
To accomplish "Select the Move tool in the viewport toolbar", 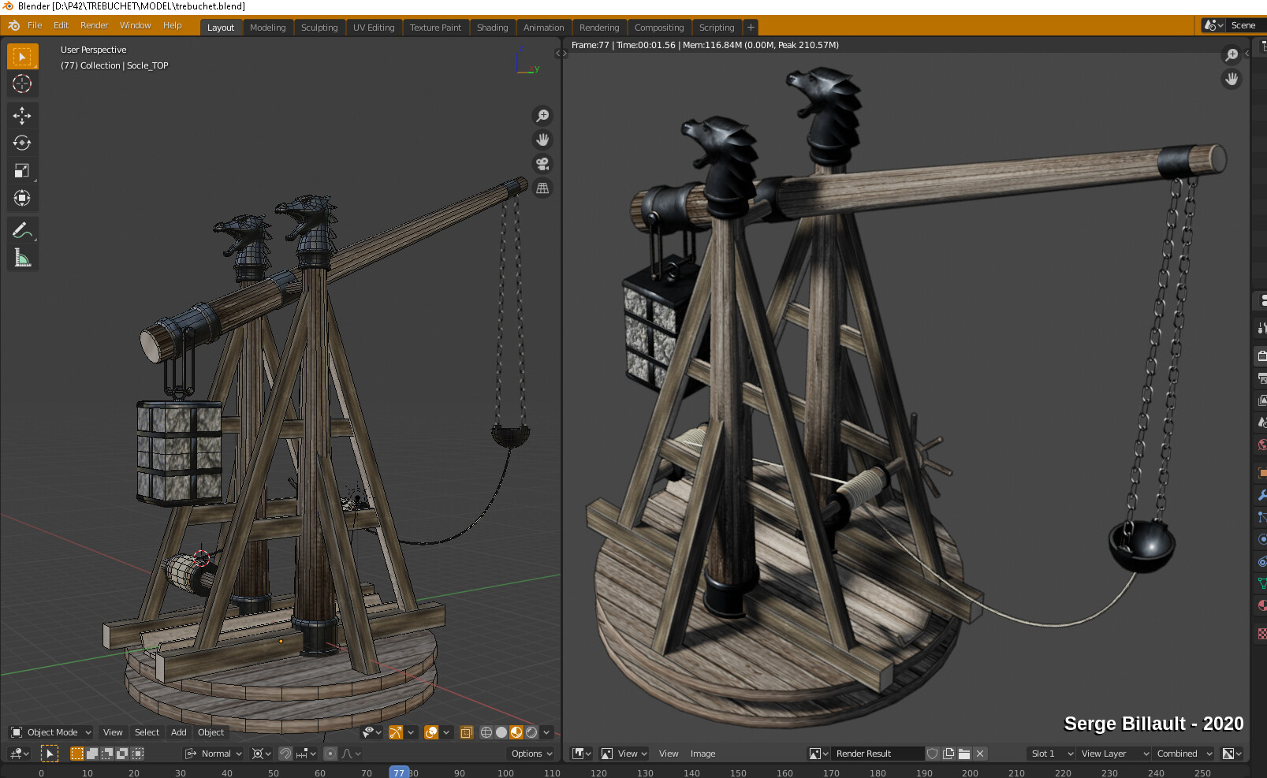I will tap(22, 115).
